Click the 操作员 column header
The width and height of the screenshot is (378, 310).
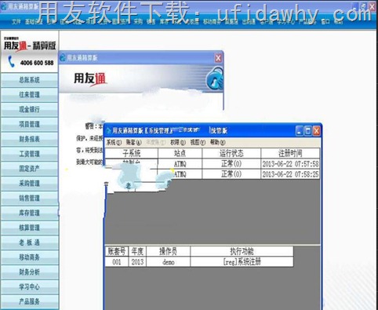pyautogui.click(x=168, y=251)
